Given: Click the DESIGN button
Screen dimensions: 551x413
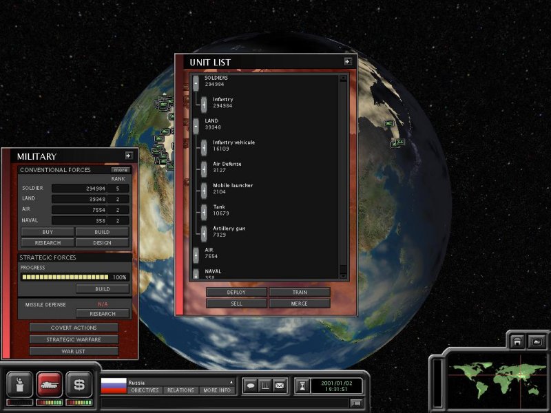Looking at the screenshot, I should [x=102, y=243].
